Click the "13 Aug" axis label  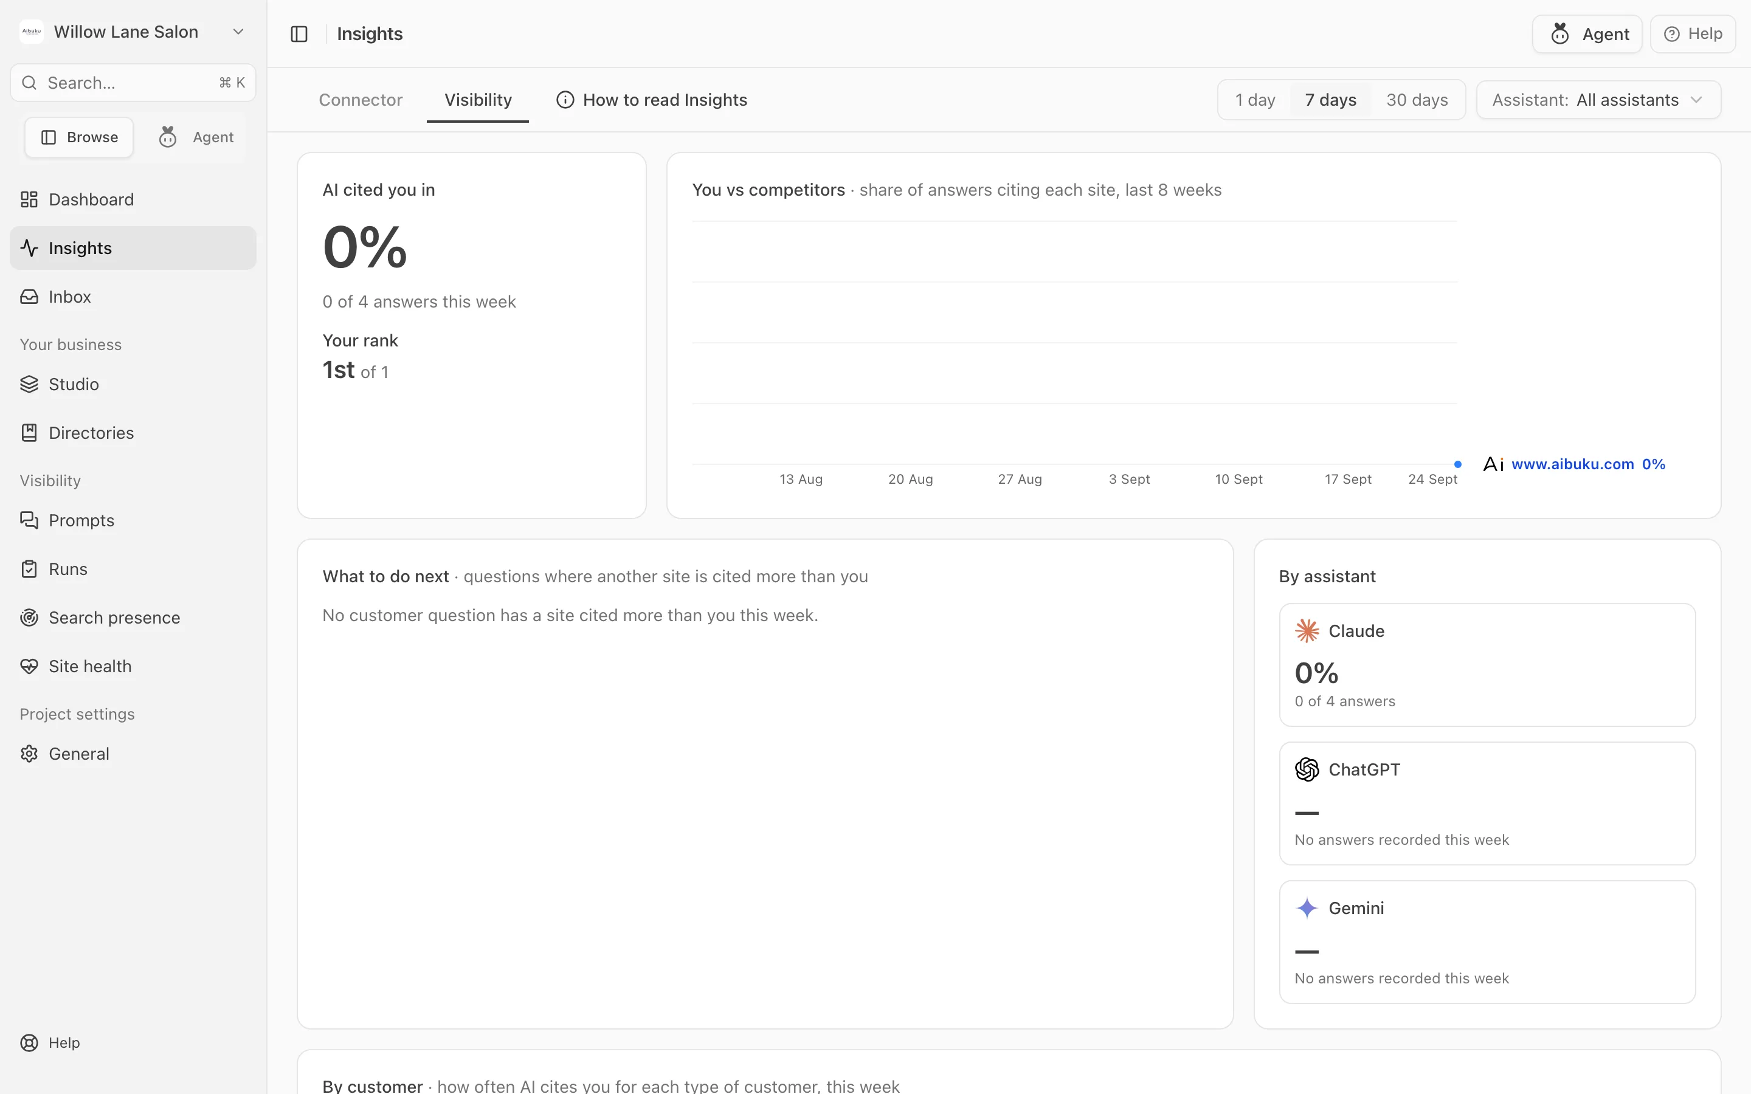pos(801,479)
